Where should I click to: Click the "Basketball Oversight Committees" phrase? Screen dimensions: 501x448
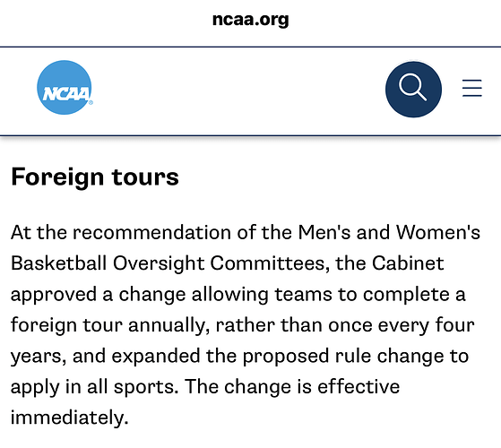pos(170,263)
